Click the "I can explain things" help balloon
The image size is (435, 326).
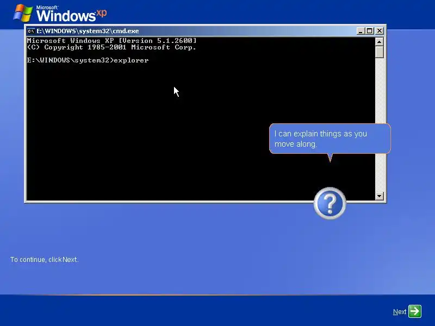(x=330, y=139)
